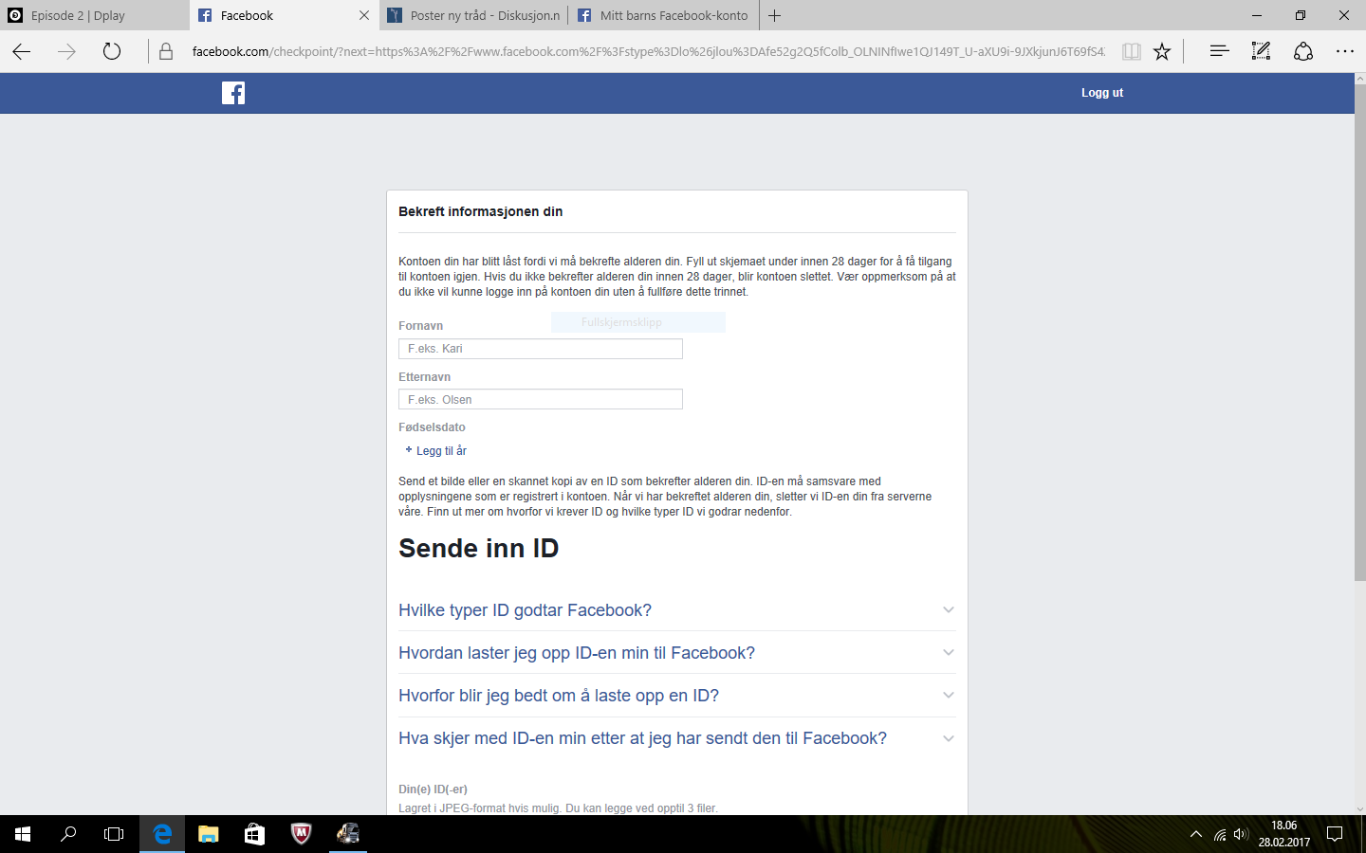Refresh the page with reload icon
The image size is (1366, 853).
pos(112,51)
